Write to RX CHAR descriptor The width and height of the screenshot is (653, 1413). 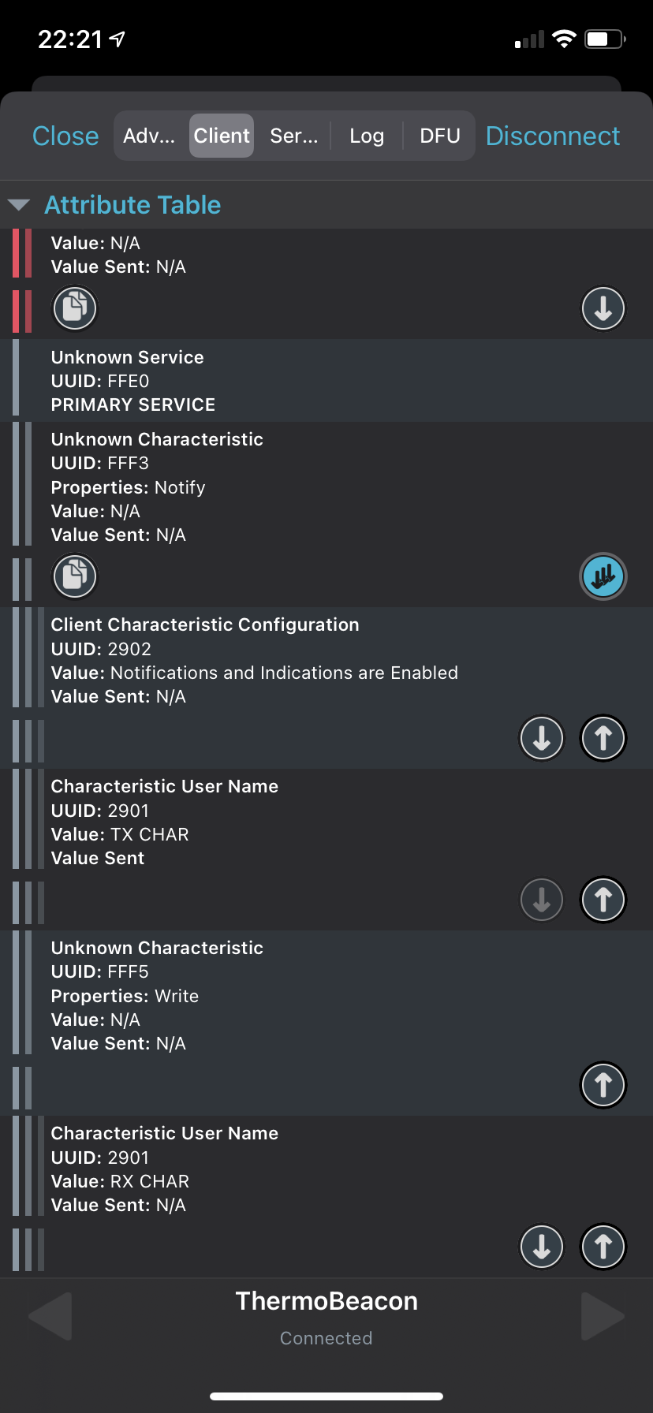click(603, 1247)
